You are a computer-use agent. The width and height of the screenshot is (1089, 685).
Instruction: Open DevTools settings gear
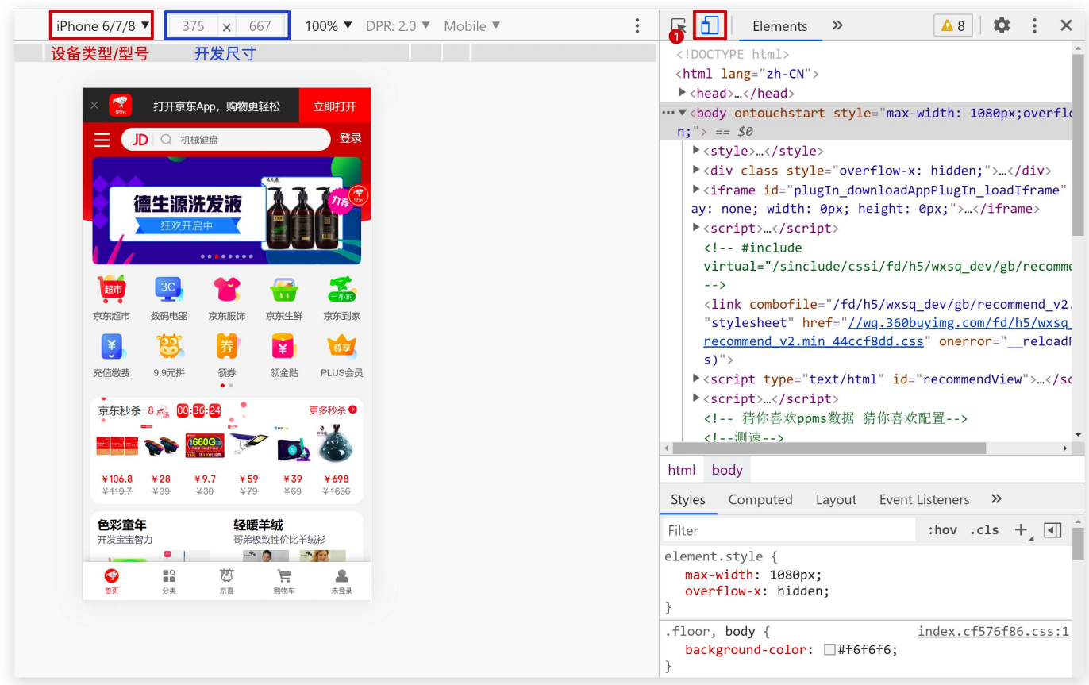coord(1002,25)
